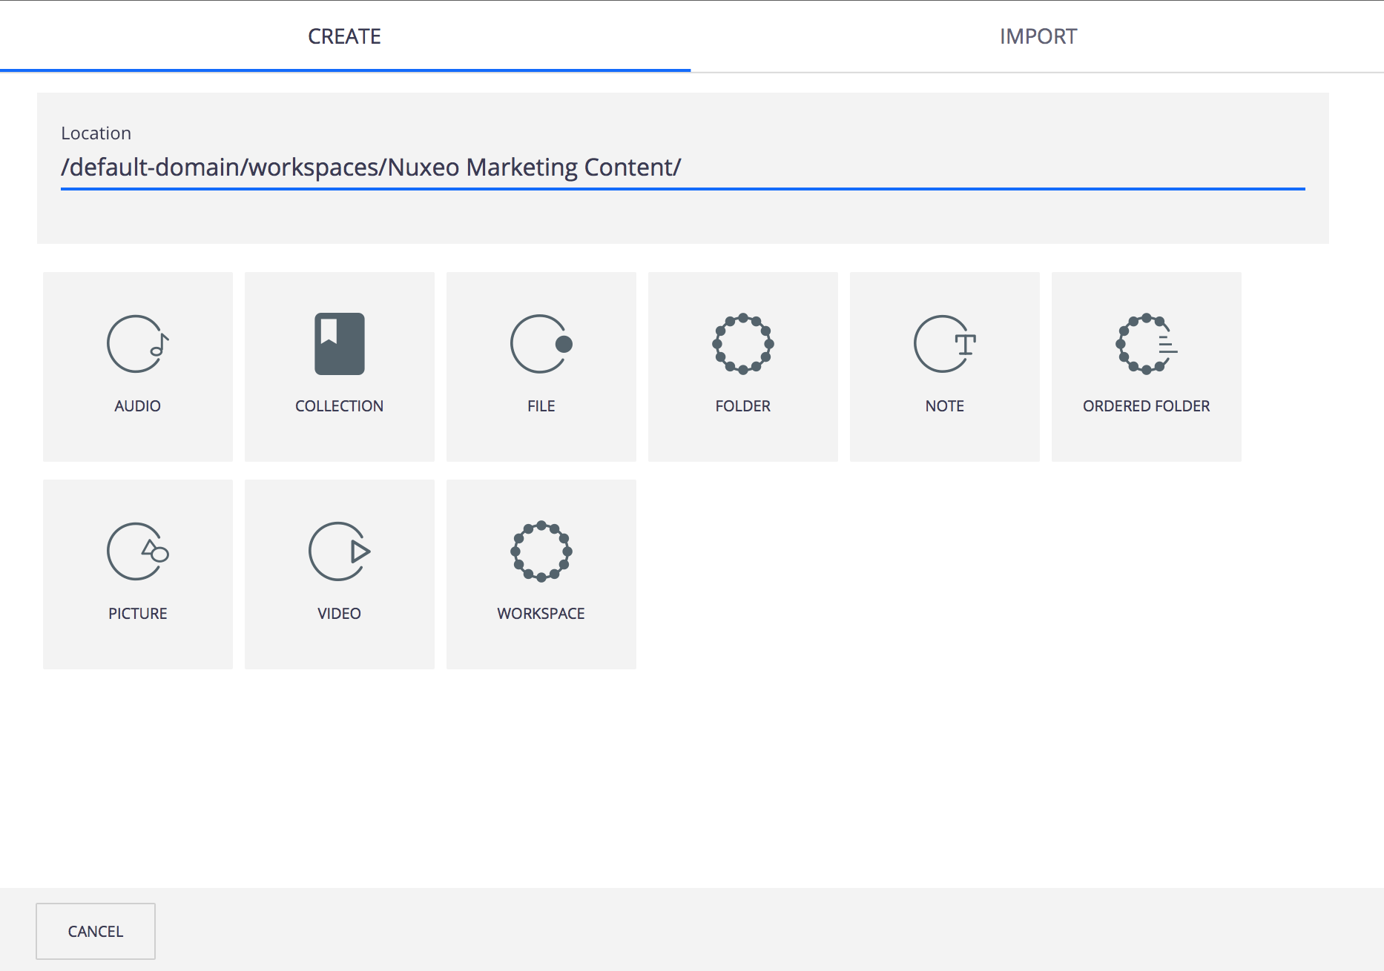Screen dimensions: 1384x971
Task: Click the FILE label text
Action: [x=541, y=406]
